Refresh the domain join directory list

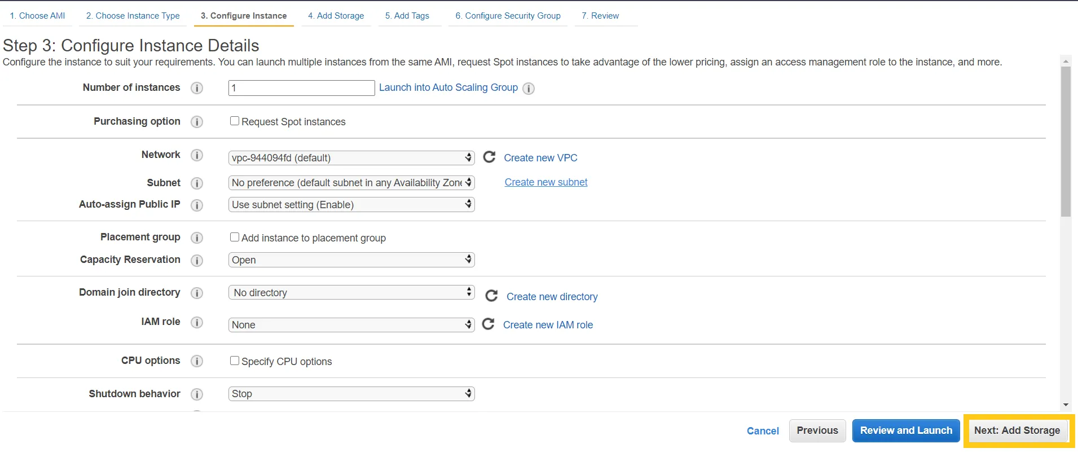(492, 296)
